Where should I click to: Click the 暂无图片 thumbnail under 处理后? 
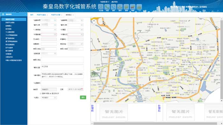tap(180, 113)
